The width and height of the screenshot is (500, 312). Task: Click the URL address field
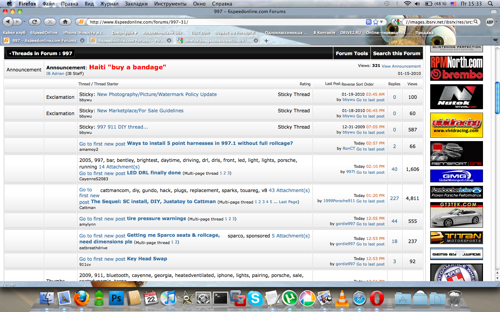coord(222,22)
